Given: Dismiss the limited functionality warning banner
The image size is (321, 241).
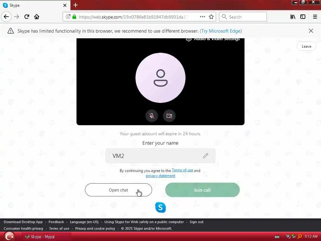Looking at the screenshot, I should [x=311, y=31].
